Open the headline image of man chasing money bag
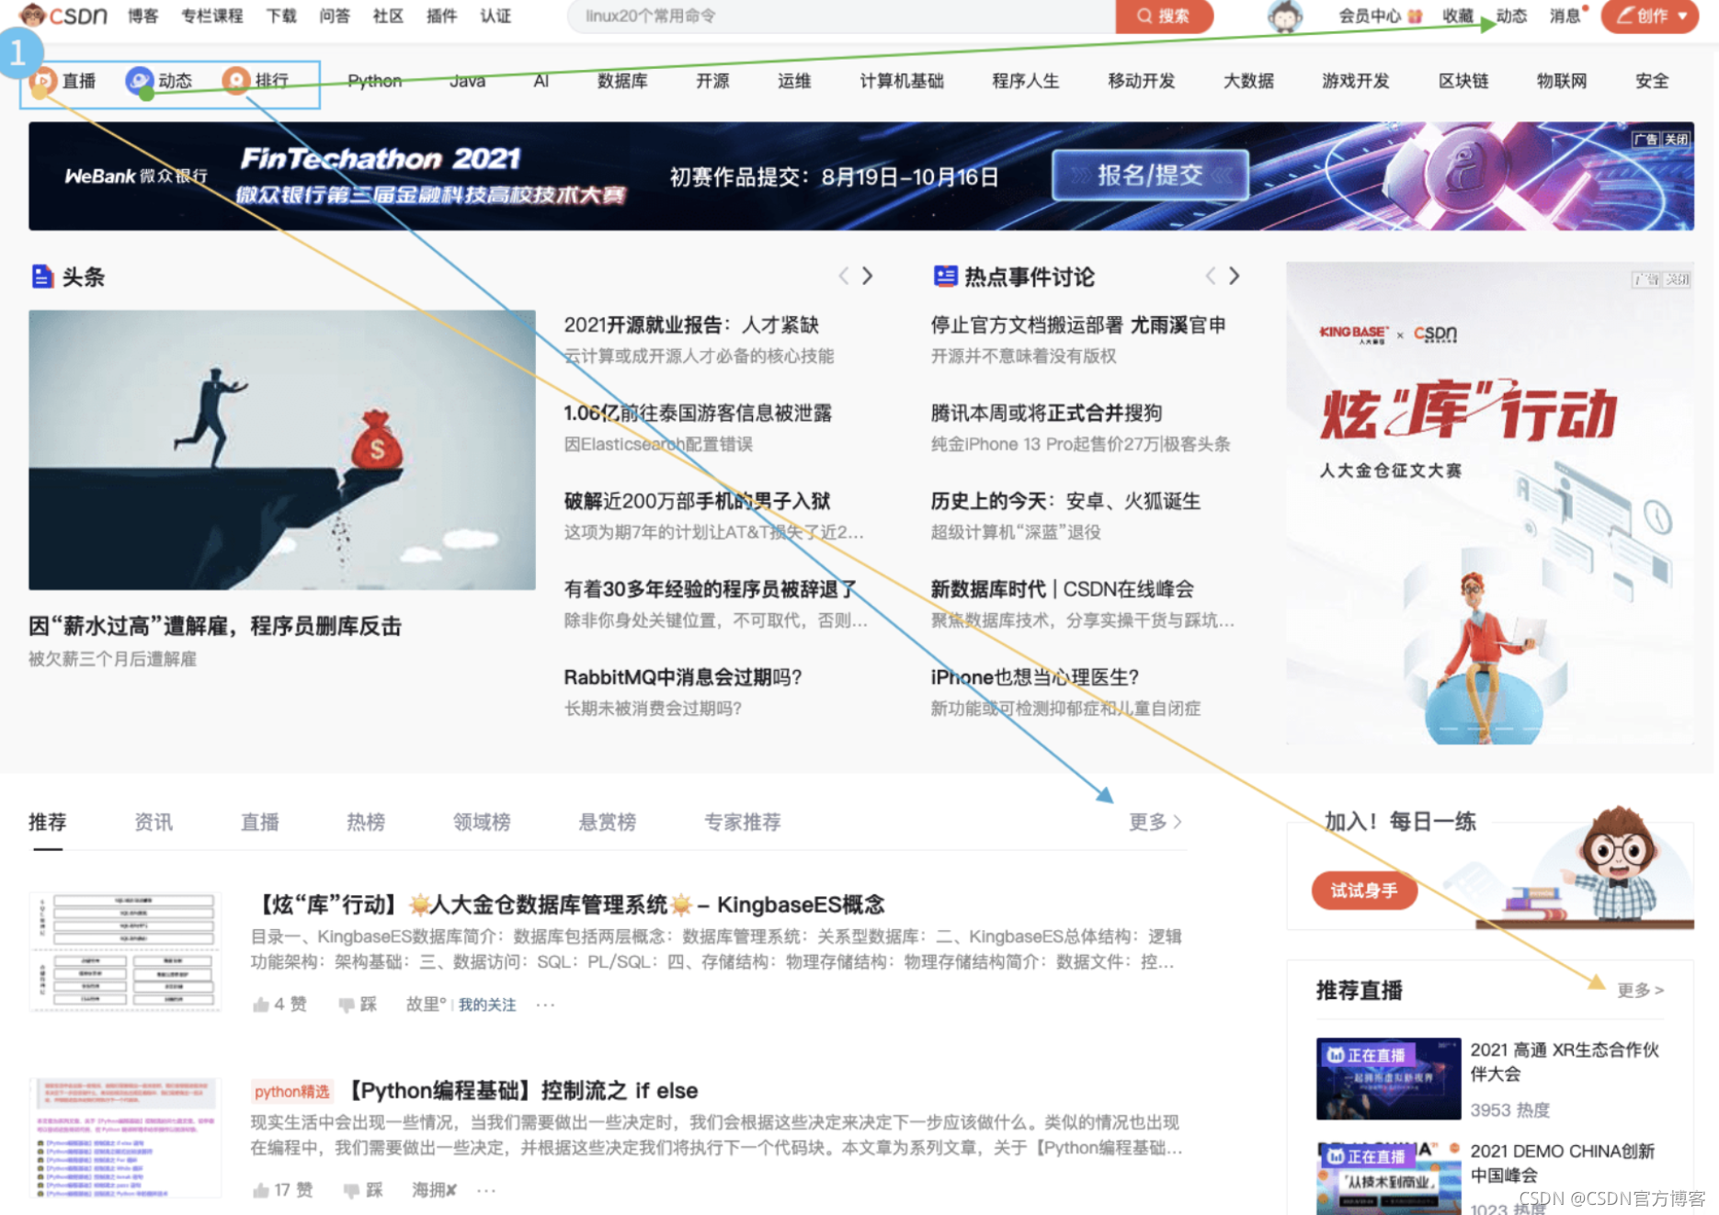Image resolution: width=1719 pixels, height=1215 pixels. point(282,449)
